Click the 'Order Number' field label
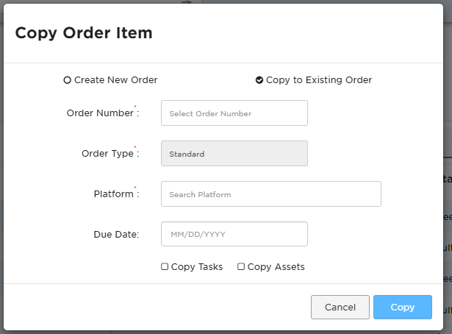This screenshot has height=334, width=452. 100,113
